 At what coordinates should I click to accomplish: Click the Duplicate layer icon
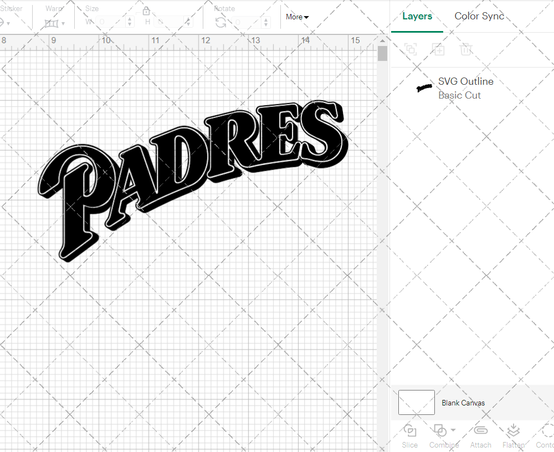coord(438,49)
